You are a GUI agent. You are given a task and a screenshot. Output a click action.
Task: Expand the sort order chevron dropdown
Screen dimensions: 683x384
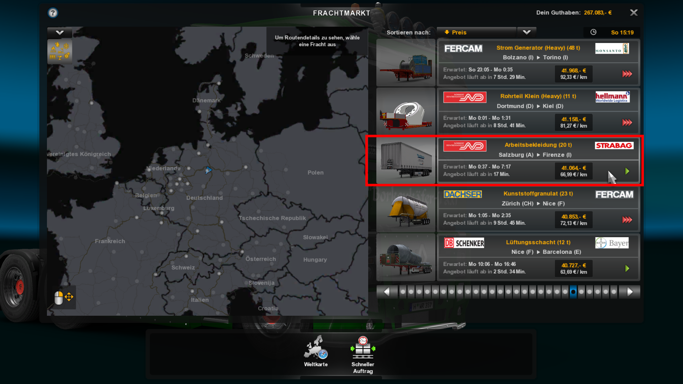pos(526,32)
